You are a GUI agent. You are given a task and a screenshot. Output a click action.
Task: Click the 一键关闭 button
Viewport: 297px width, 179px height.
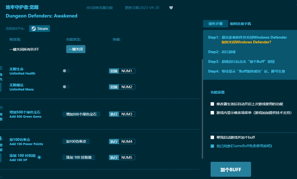76,49
